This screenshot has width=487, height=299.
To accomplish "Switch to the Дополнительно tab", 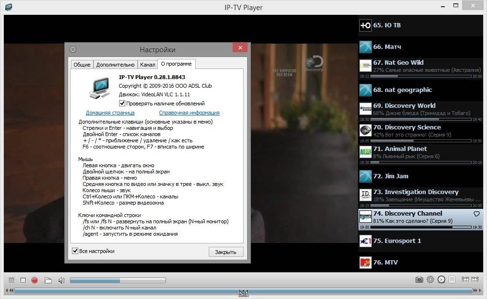I will pyautogui.click(x=115, y=65).
